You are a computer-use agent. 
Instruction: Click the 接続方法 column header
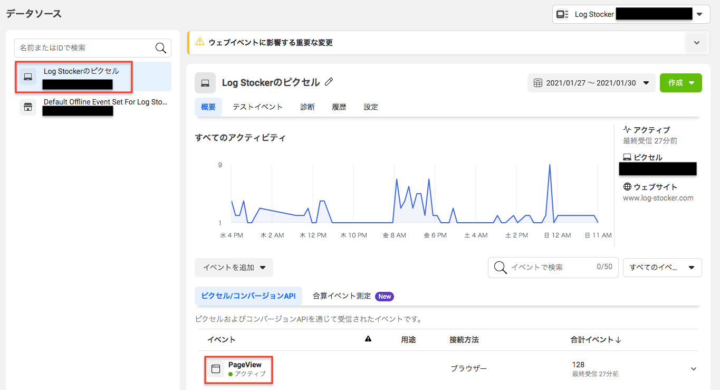coord(464,340)
